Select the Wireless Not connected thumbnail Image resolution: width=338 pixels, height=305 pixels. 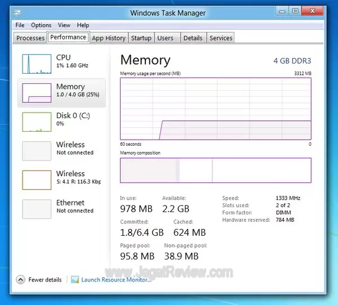point(37,151)
